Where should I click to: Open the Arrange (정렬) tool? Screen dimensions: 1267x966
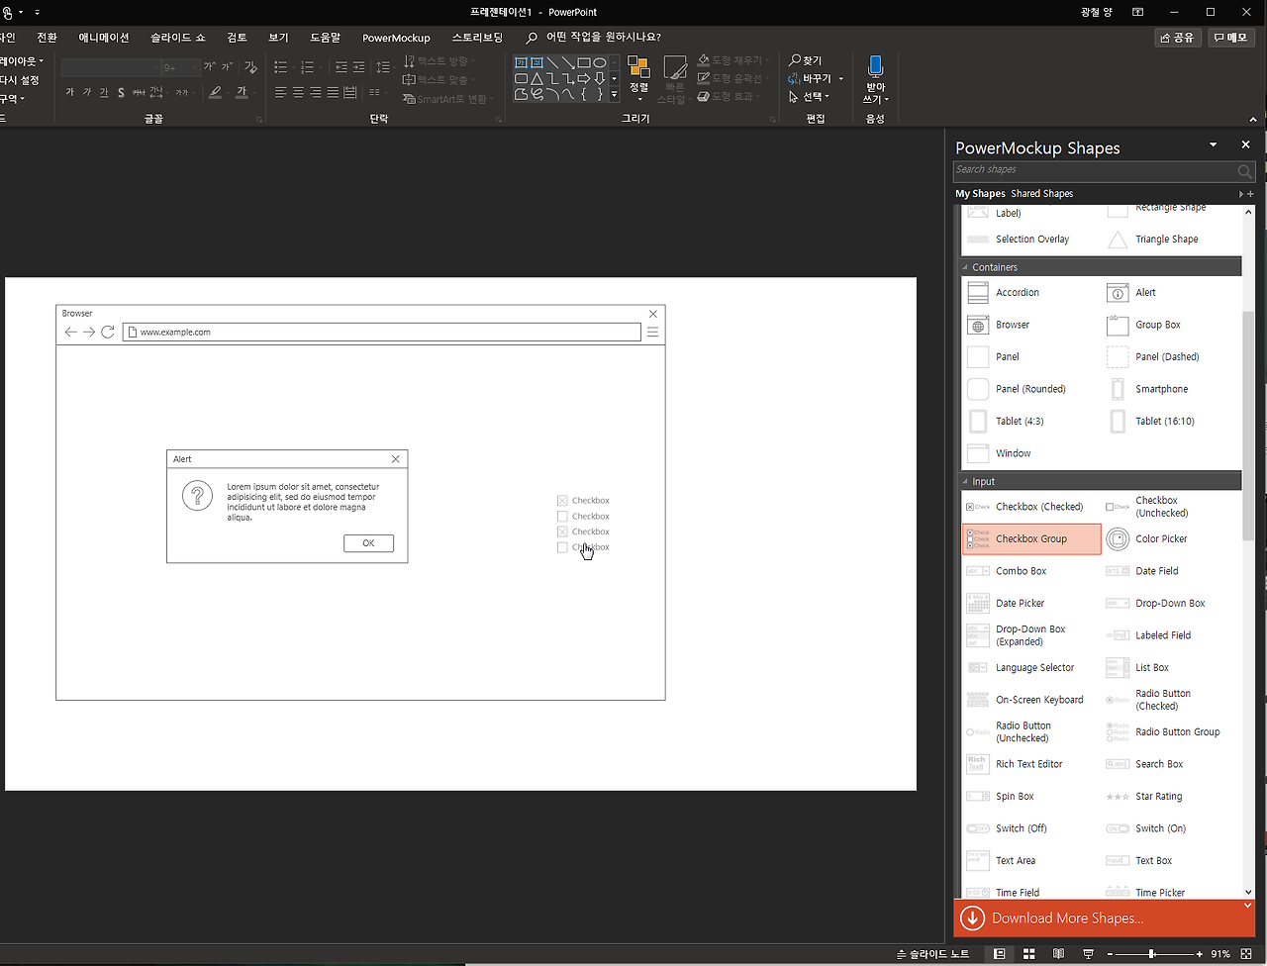click(x=638, y=73)
